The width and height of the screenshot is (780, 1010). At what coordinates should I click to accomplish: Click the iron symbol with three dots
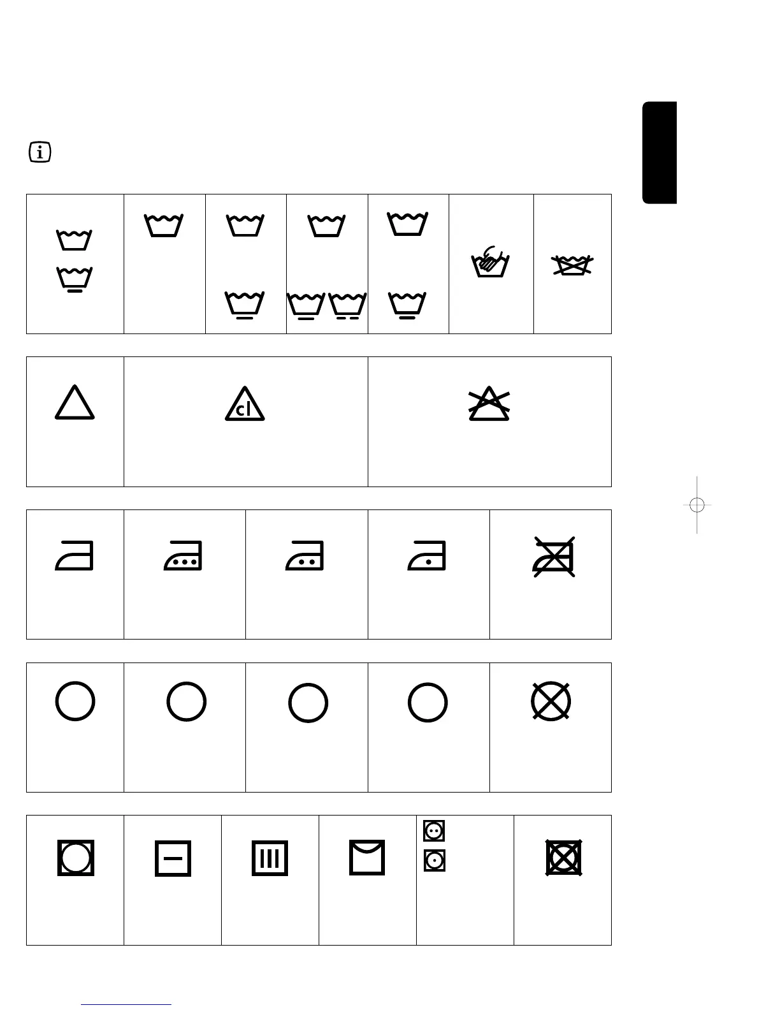(184, 555)
